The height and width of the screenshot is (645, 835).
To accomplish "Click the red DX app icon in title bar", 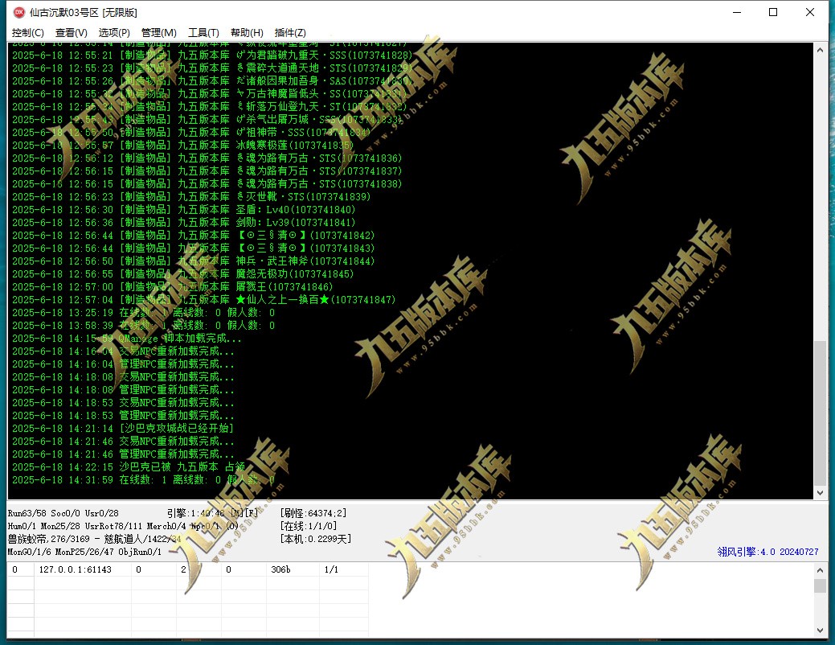I will click(19, 12).
